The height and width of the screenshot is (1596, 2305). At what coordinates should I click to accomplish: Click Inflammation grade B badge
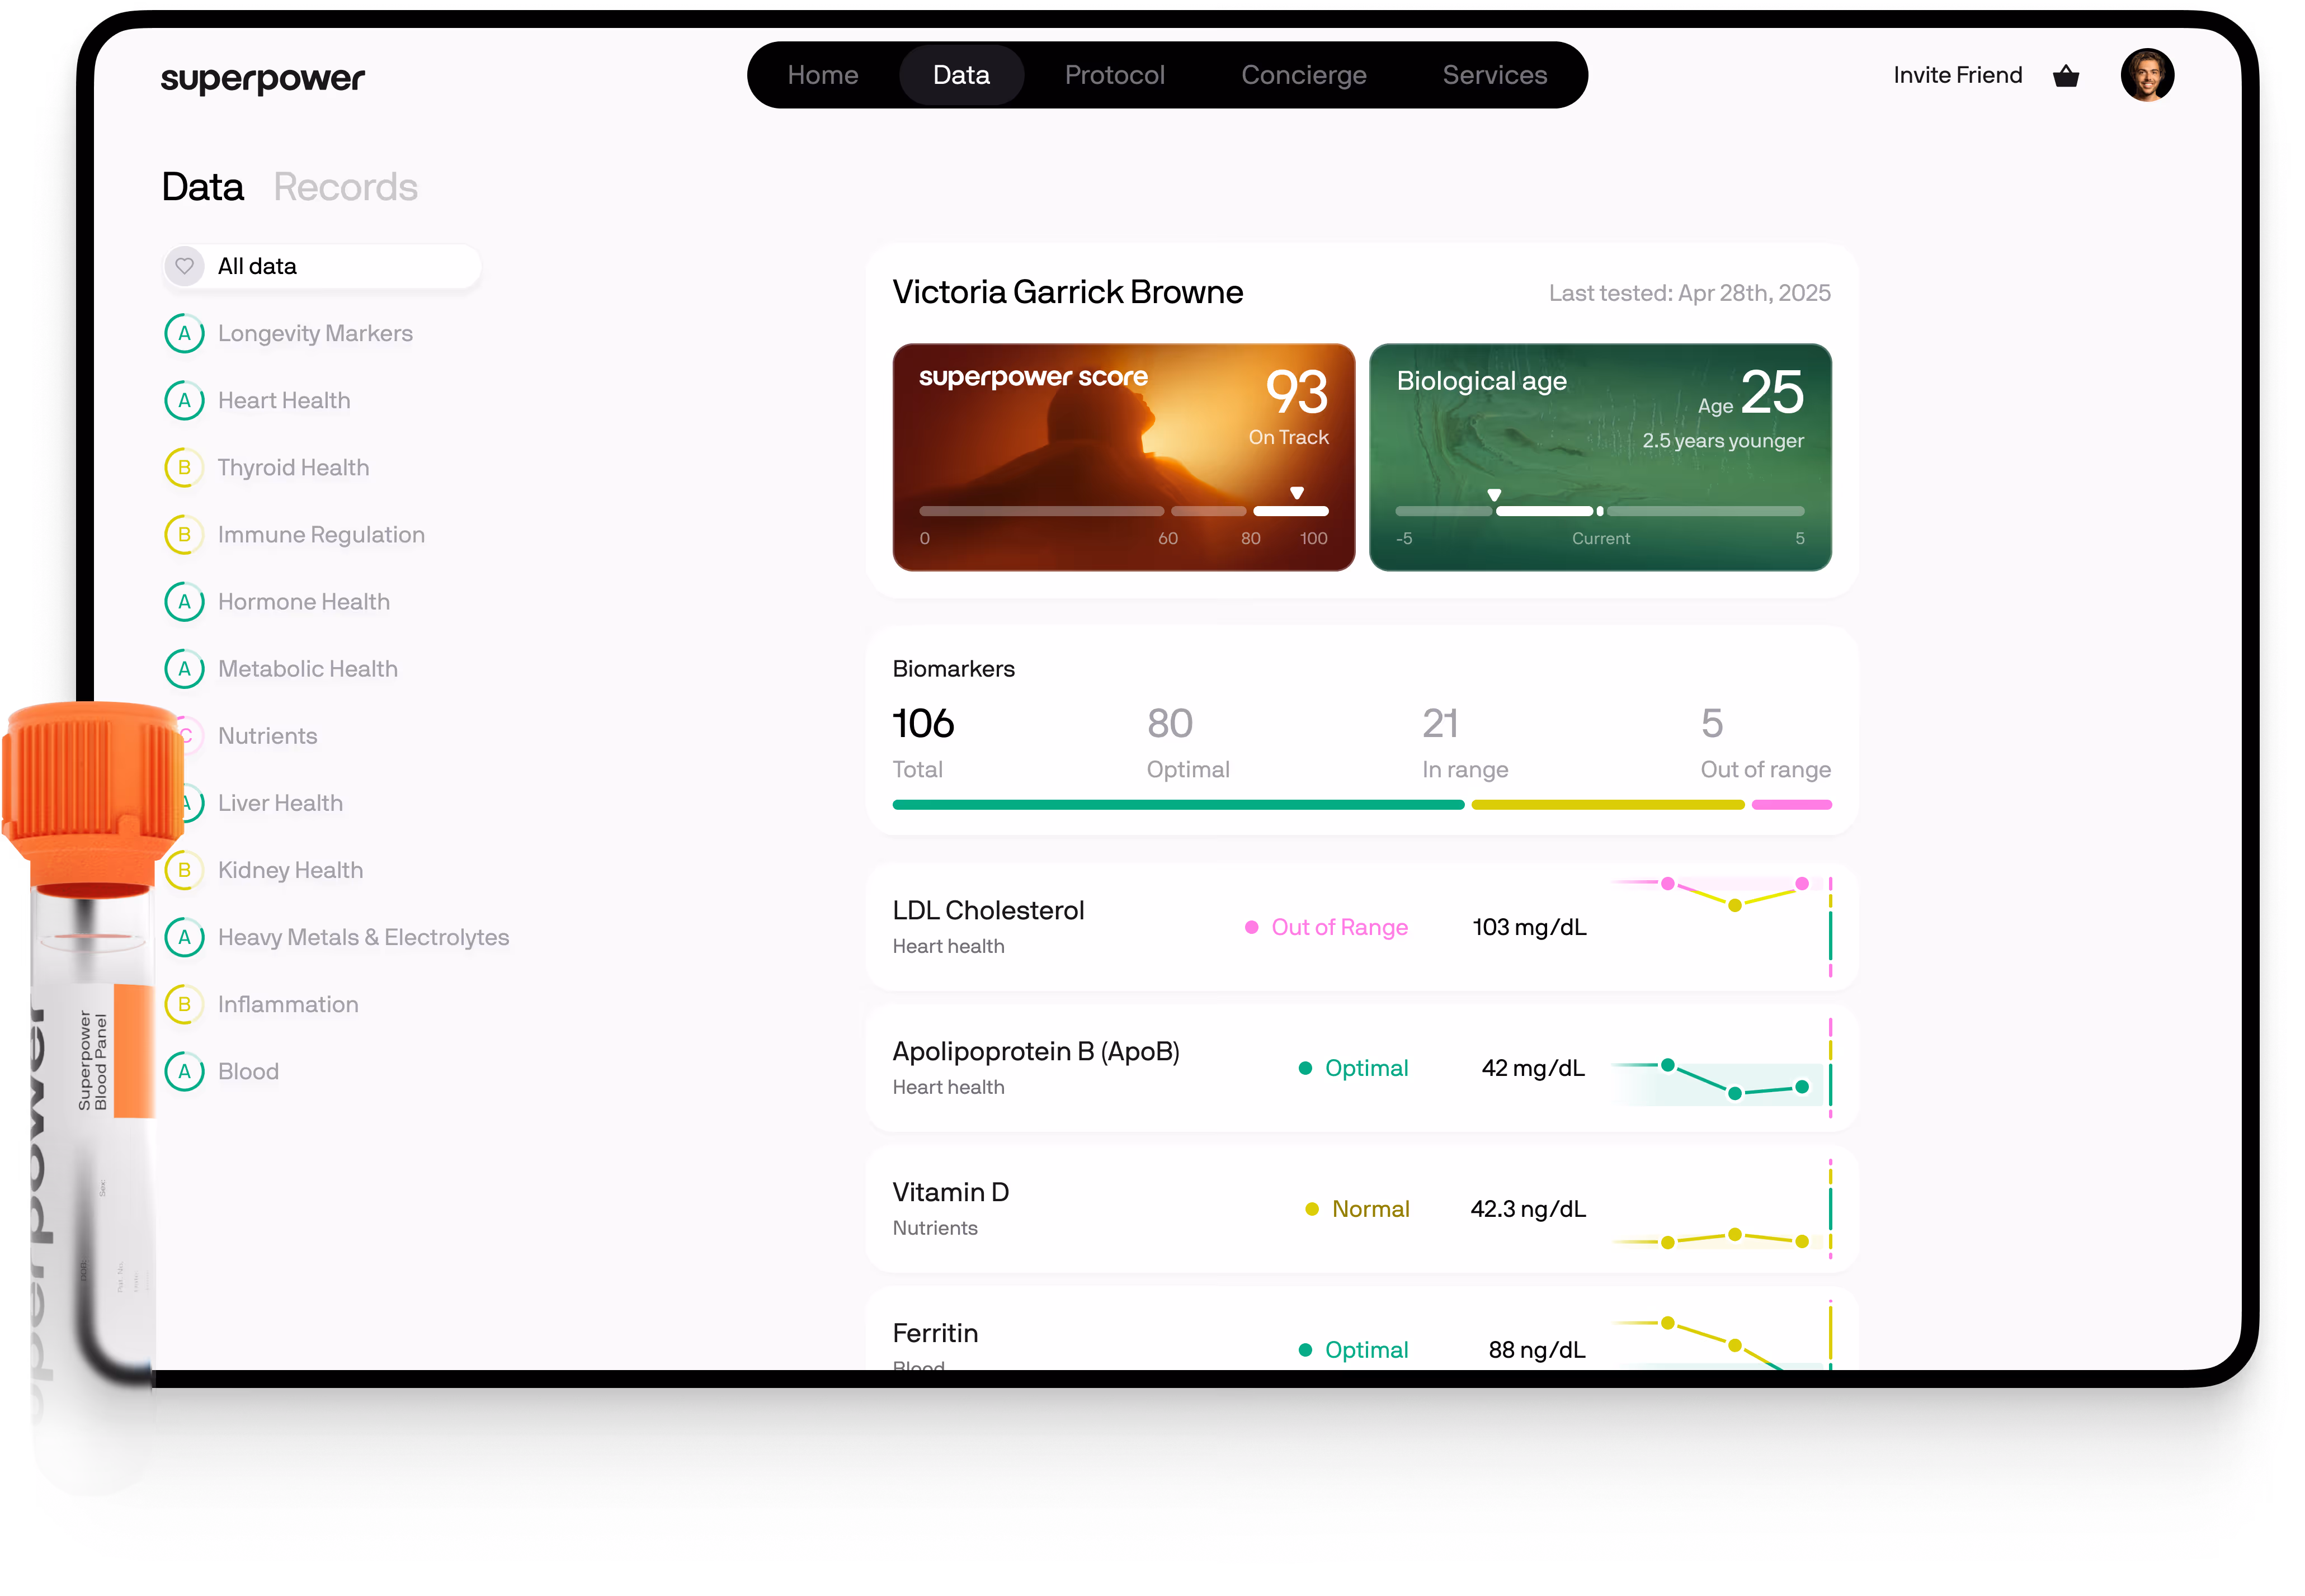pyautogui.click(x=184, y=1004)
